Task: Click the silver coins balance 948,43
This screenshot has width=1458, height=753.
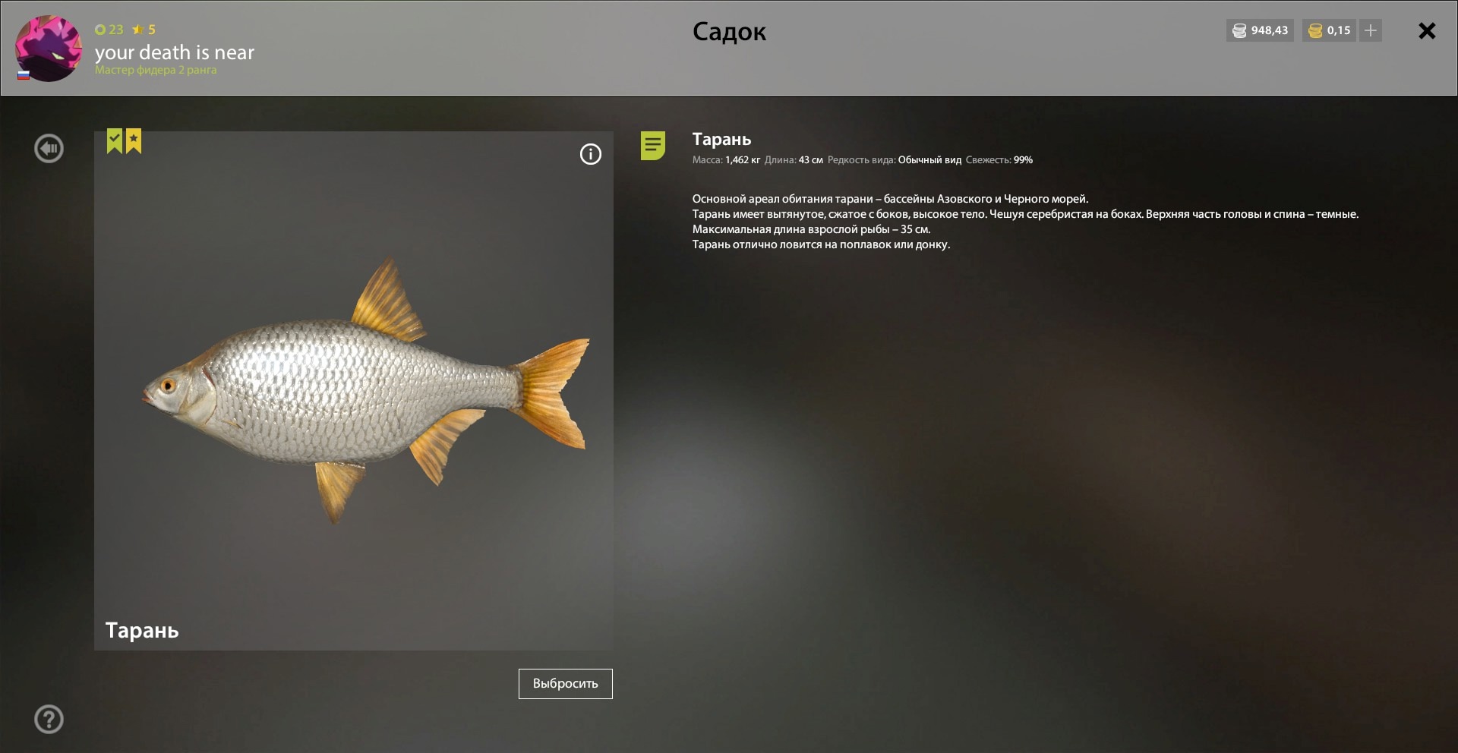Action: tap(1260, 30)
